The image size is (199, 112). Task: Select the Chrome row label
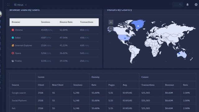19,30
